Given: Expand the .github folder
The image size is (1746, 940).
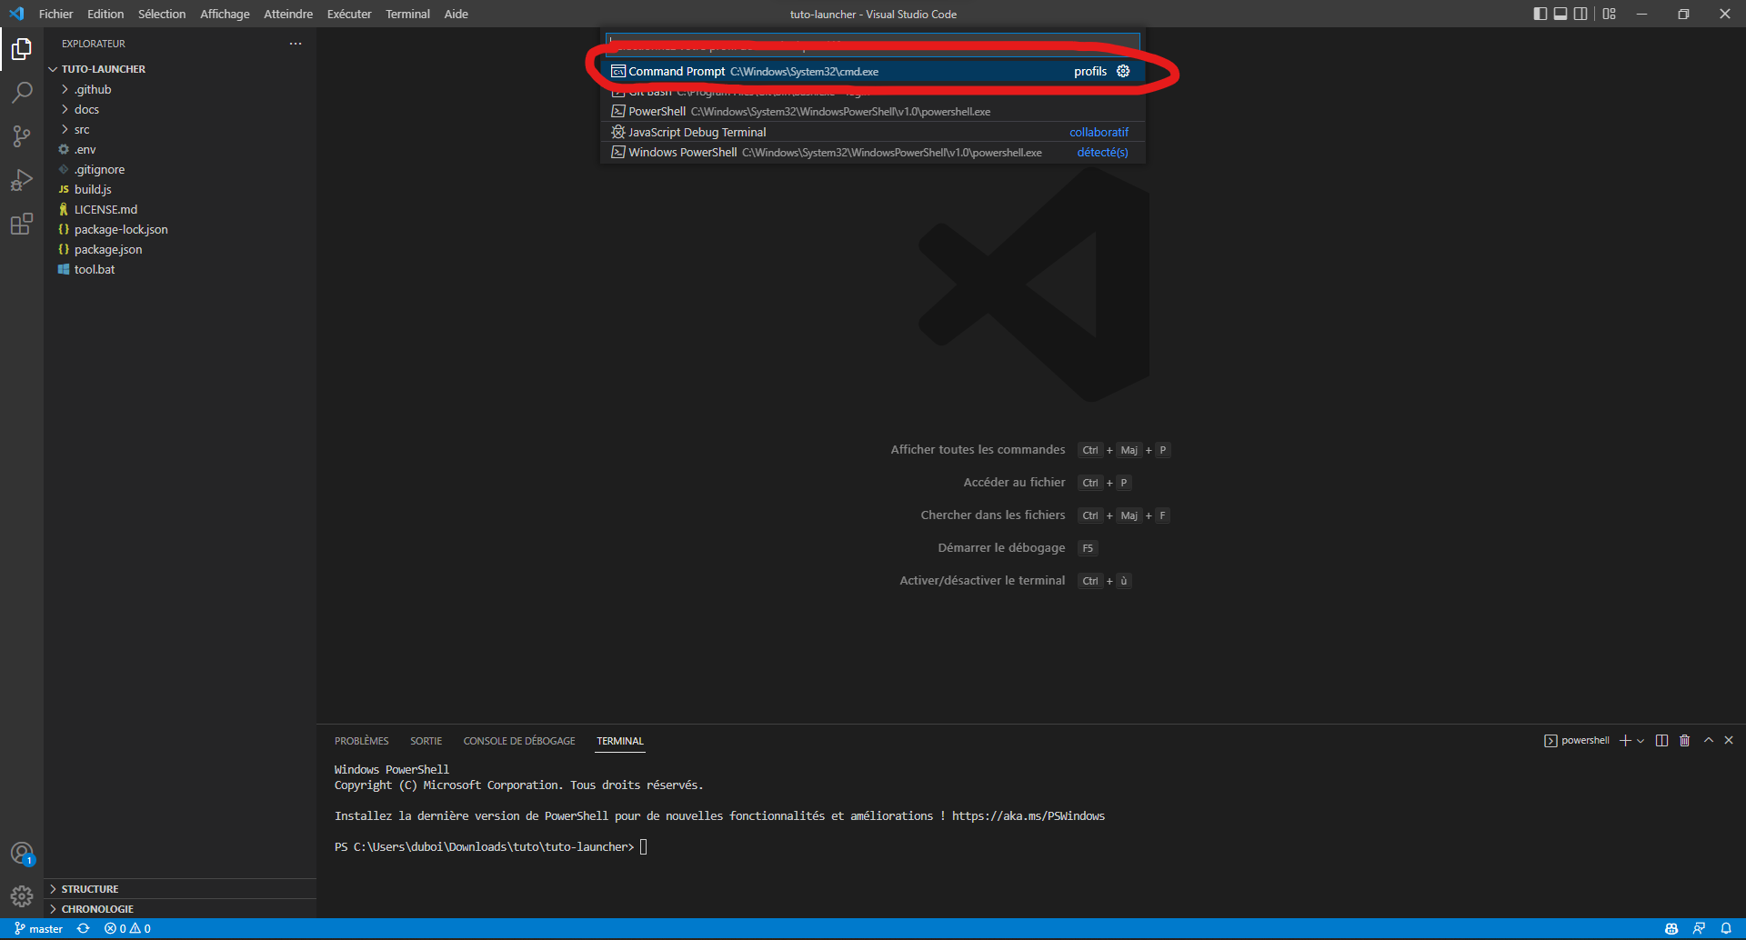Looking at the screenshot, I should [x=180, y=89].
